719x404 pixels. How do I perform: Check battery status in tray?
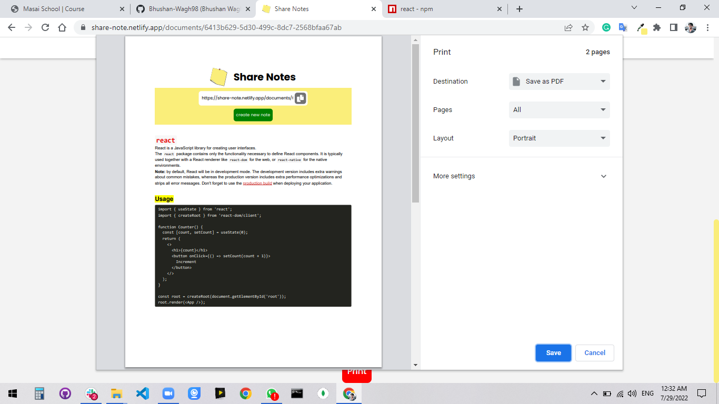pyautogui.click(x=607, y=393)
